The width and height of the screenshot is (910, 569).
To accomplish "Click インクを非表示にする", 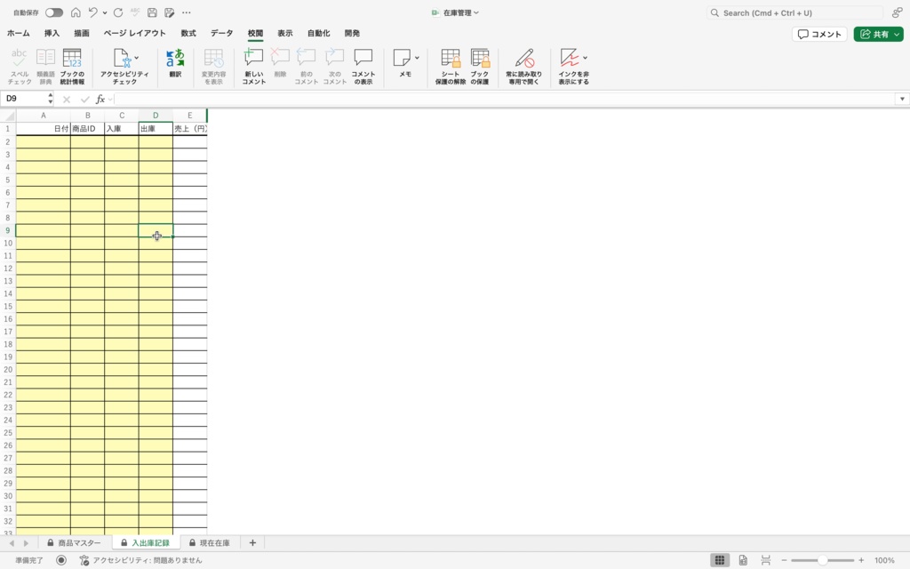I will pyautogui.click(x=573, y=66).
